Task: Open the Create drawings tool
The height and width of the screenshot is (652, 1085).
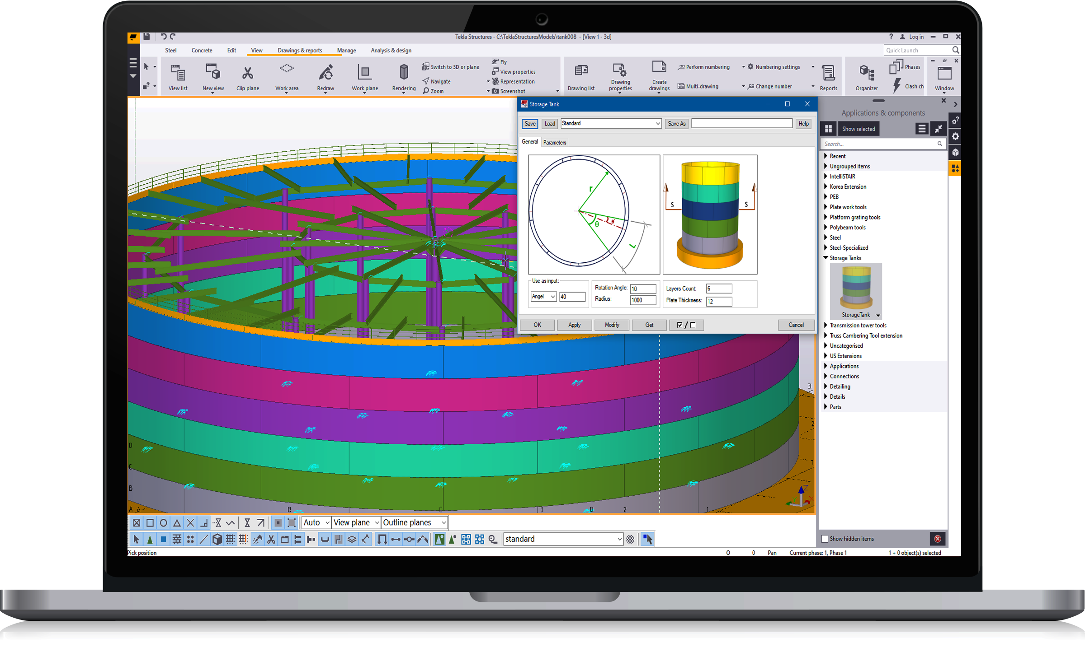Action: tap(659, 68)
